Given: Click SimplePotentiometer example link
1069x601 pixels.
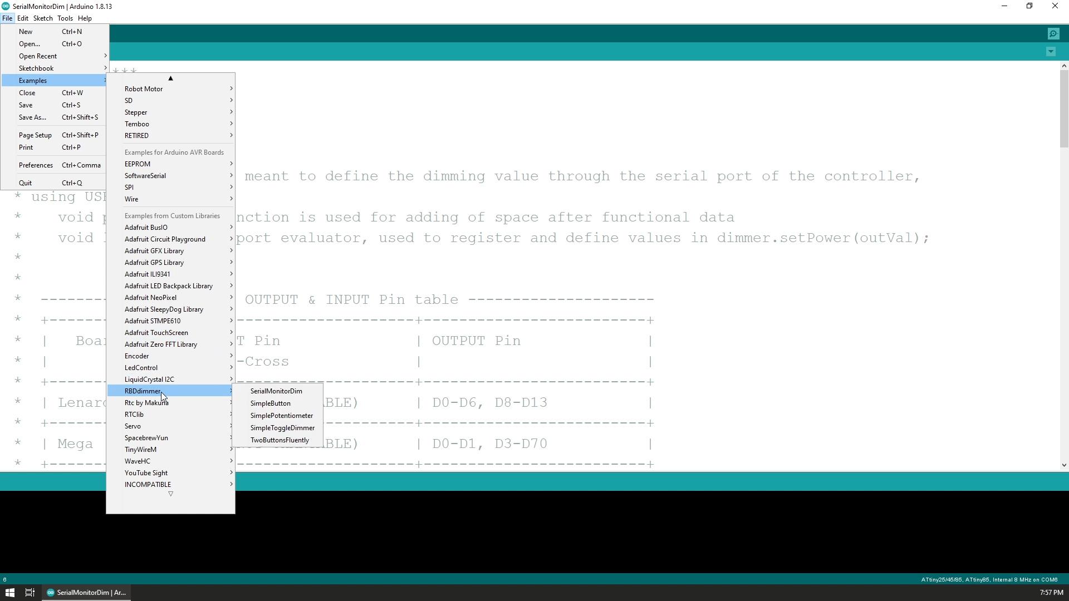Looking at the screenshot, I should pyautogui.click(x=283, y=415).
